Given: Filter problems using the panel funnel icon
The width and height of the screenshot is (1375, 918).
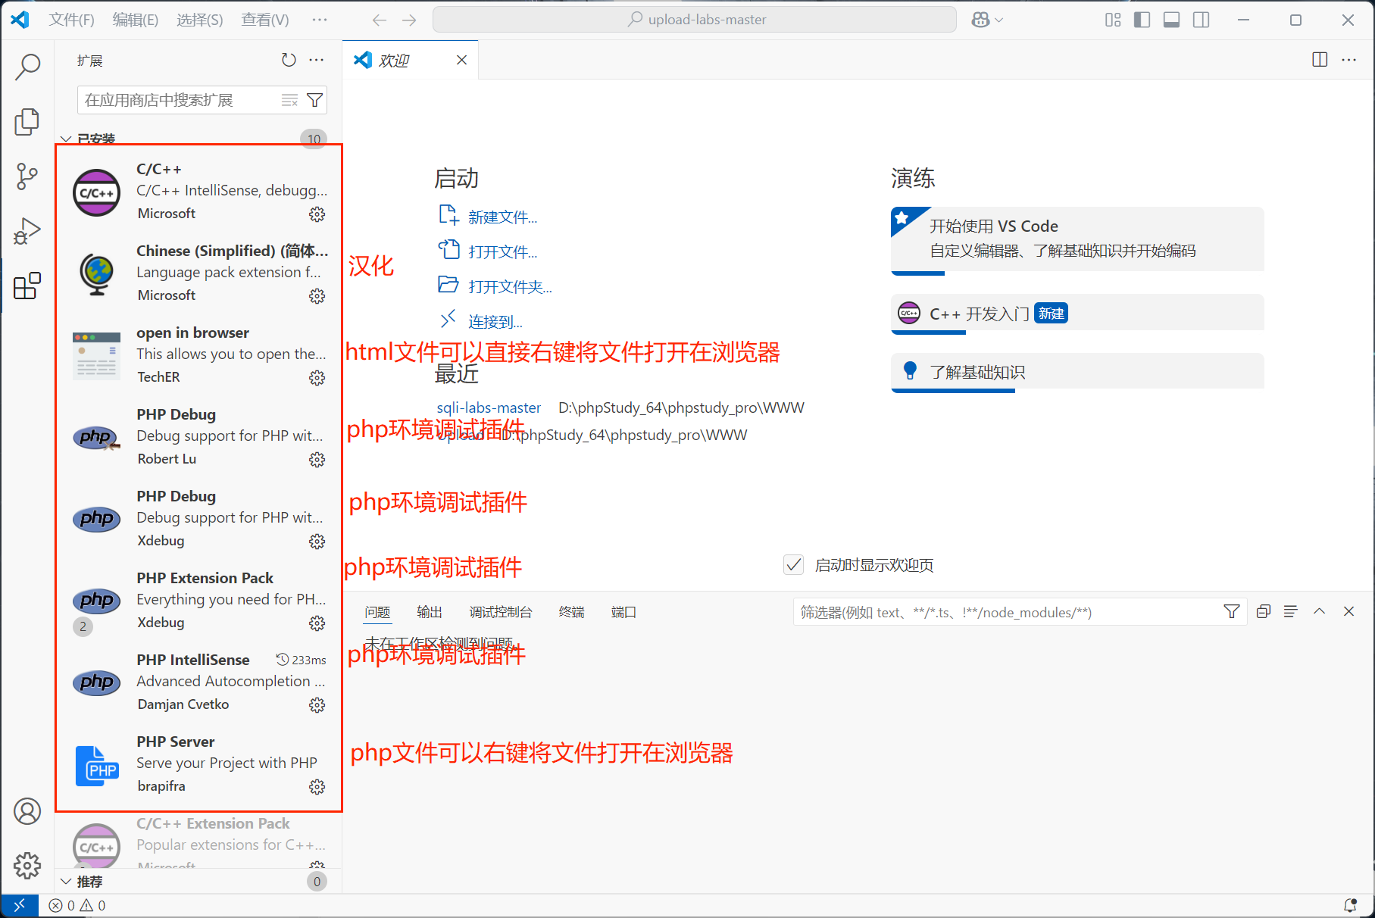Looking at the screenshot, I should pyautogui.click(x=1232, y=611).
